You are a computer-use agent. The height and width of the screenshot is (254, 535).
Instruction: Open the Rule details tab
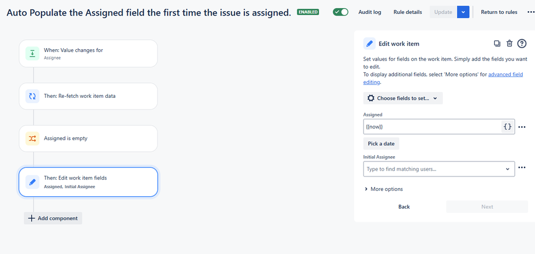(x=407, y=12)
